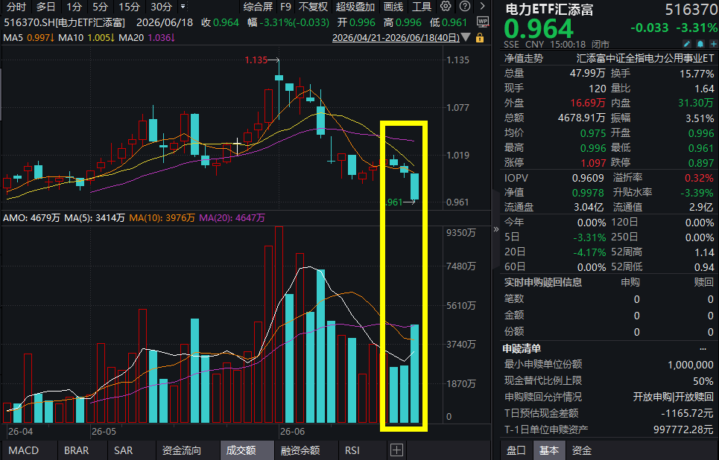The width and height of the screenshot is (719, 460).
Task: Open the chart settings gear icon
Action: pyautogui.click(x=446, y=7)
